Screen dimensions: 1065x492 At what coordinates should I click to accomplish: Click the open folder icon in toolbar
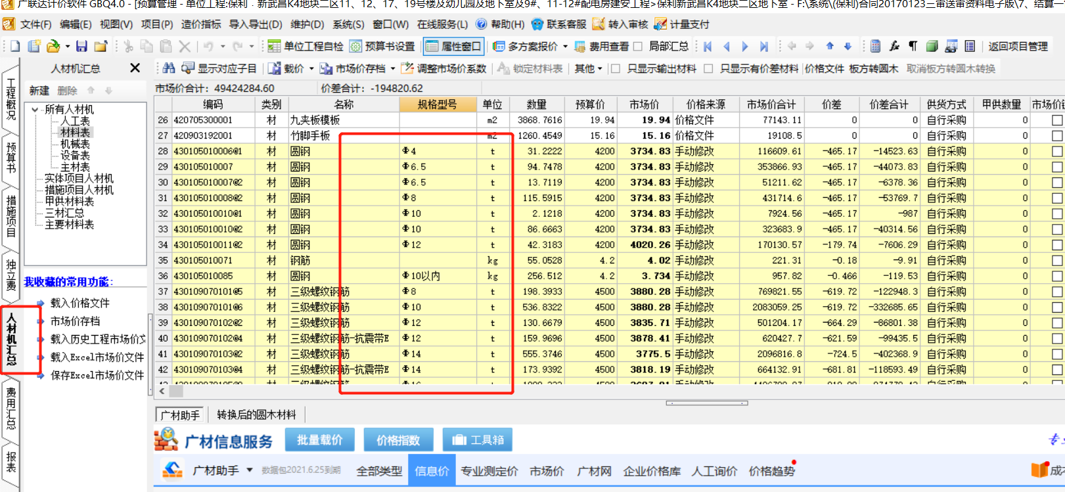[x=54, y=46]
